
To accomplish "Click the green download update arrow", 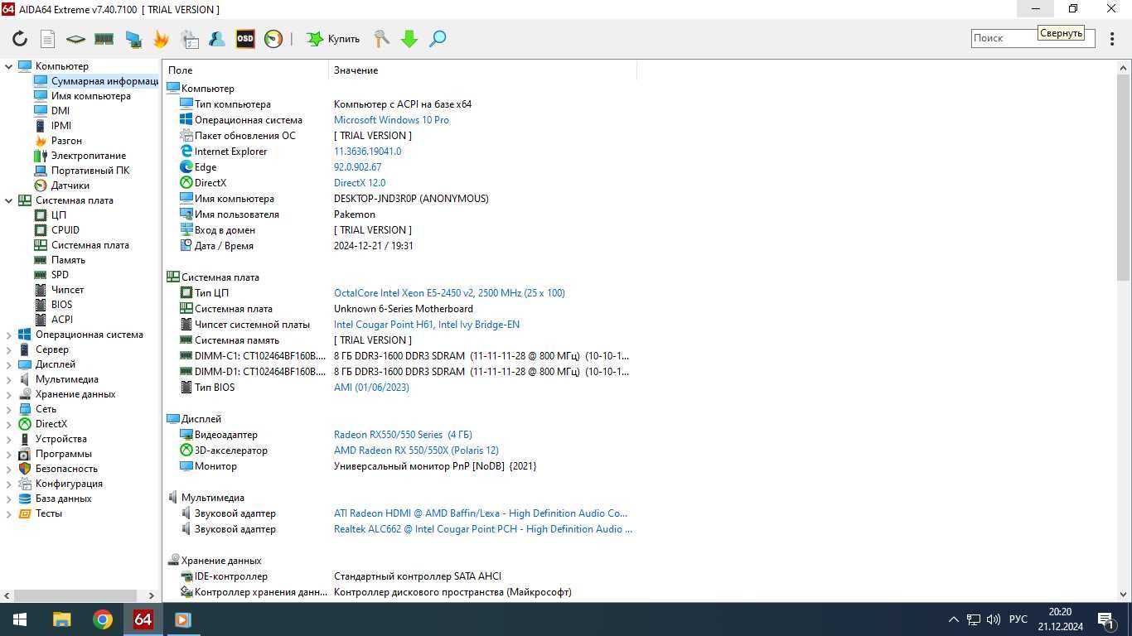I will click(x=409, y=39).
